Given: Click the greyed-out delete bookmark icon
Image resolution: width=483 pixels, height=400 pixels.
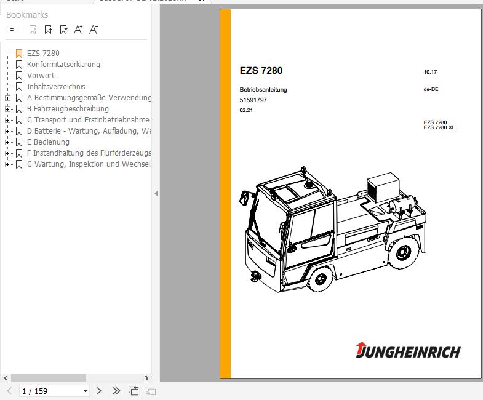Looking at the screenshot, I should (x=33, y=30).
